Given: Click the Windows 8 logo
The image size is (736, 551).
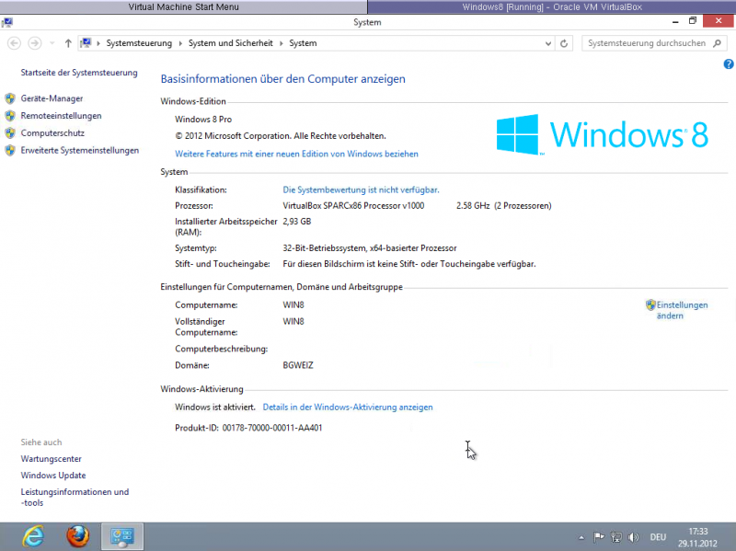Looking at the screenshot, I should tap(603, 134).
